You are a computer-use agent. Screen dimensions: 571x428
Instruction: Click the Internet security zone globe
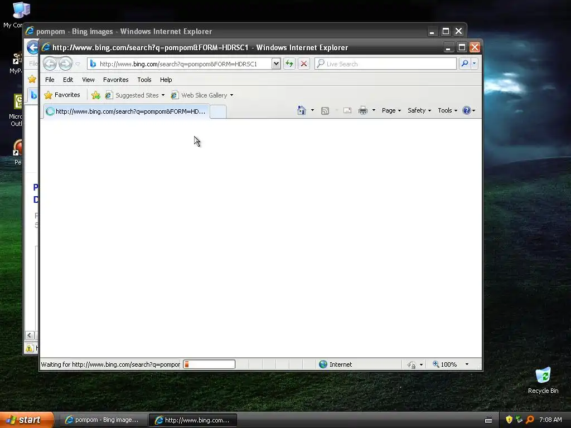(x=323, y=364)
